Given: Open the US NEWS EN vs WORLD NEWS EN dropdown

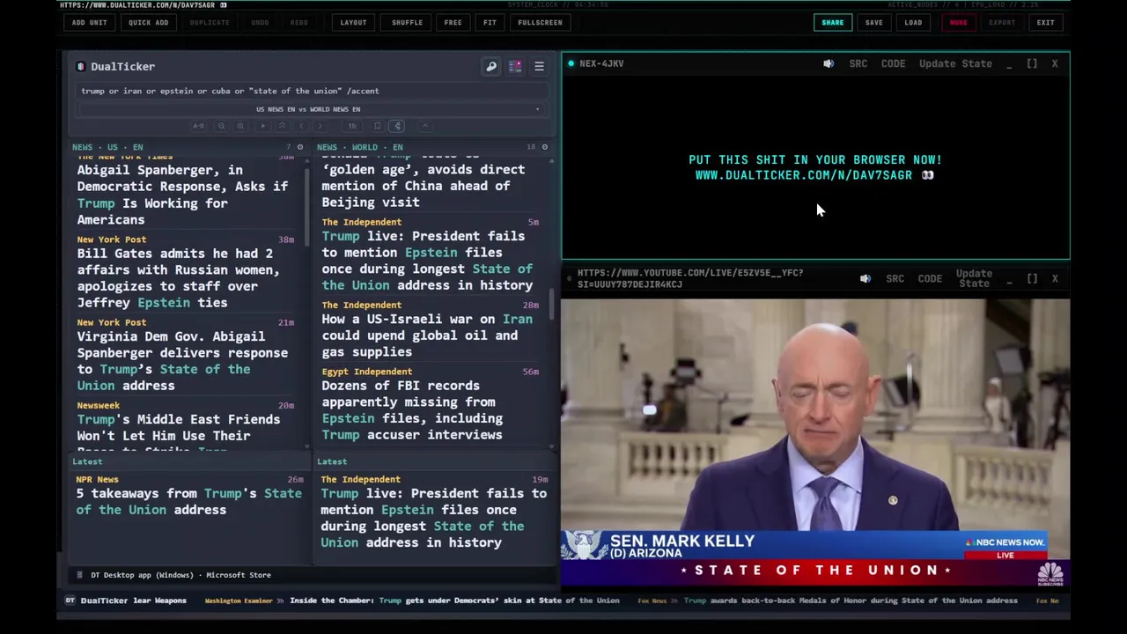Looking at the screenshot, I should pos(311,109).
